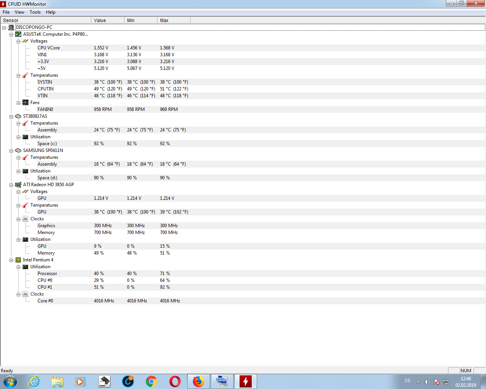Click Utilization icon above Space (c:) row
Image resolution: width=486 pixels, height=389 pixels.
(25, 137)
